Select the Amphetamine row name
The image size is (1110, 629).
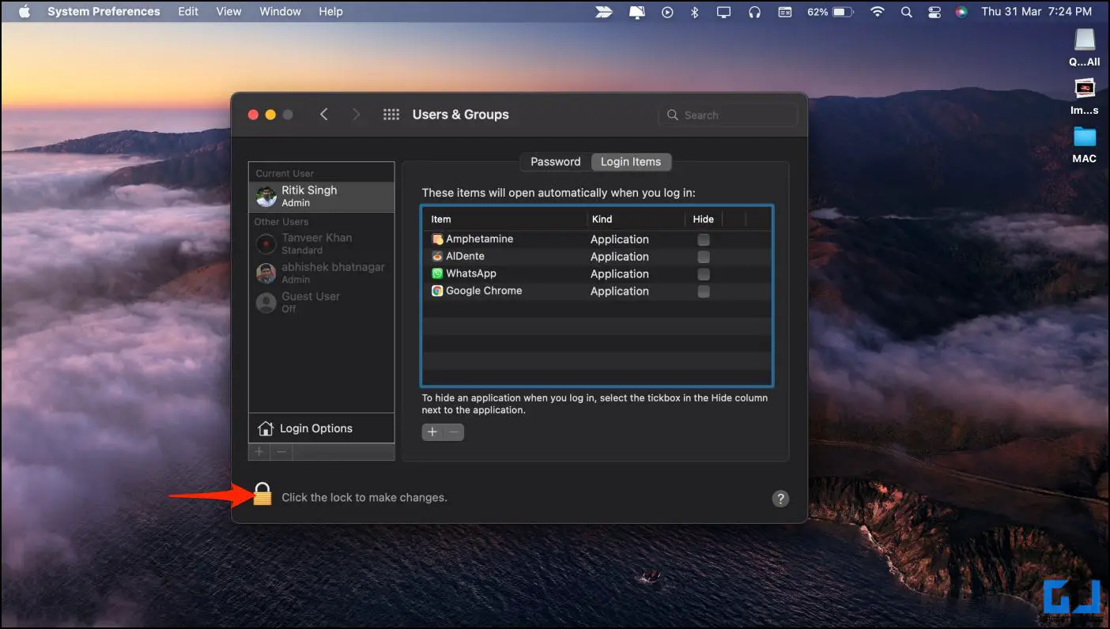(479, 239)
